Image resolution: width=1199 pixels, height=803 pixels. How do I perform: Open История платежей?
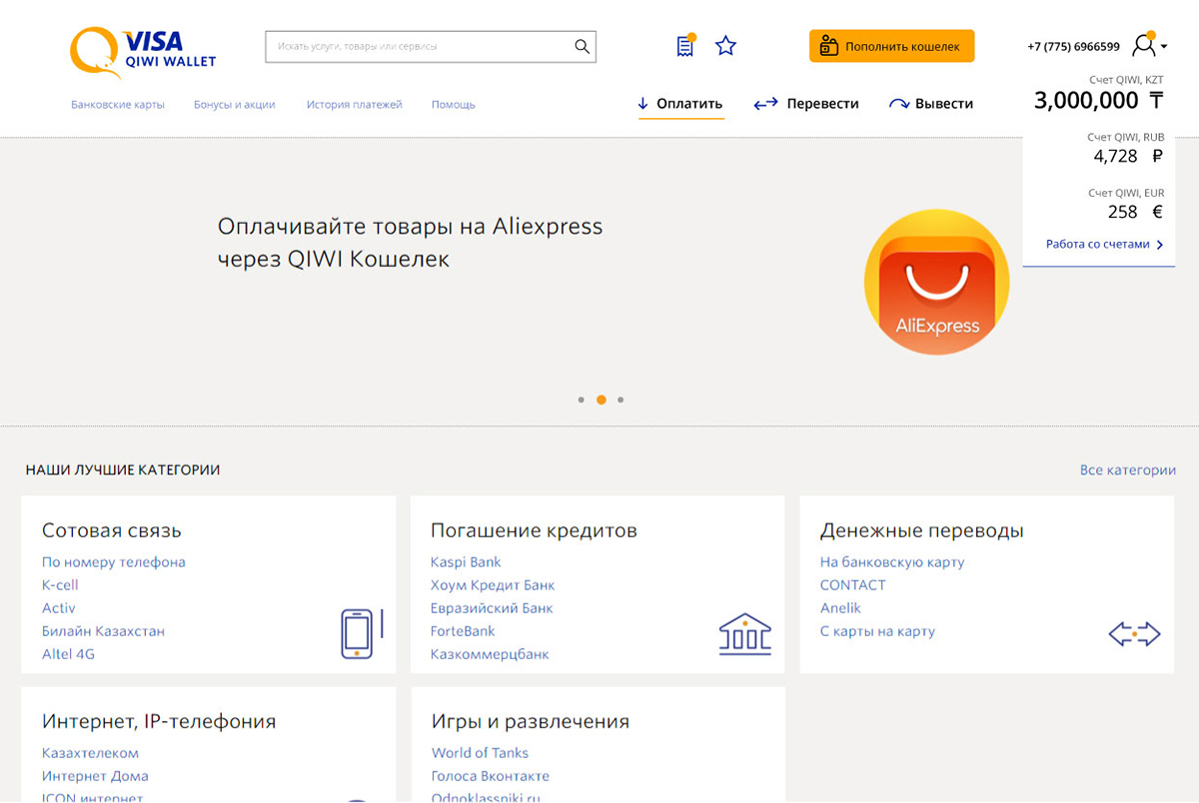pos(355,104)
